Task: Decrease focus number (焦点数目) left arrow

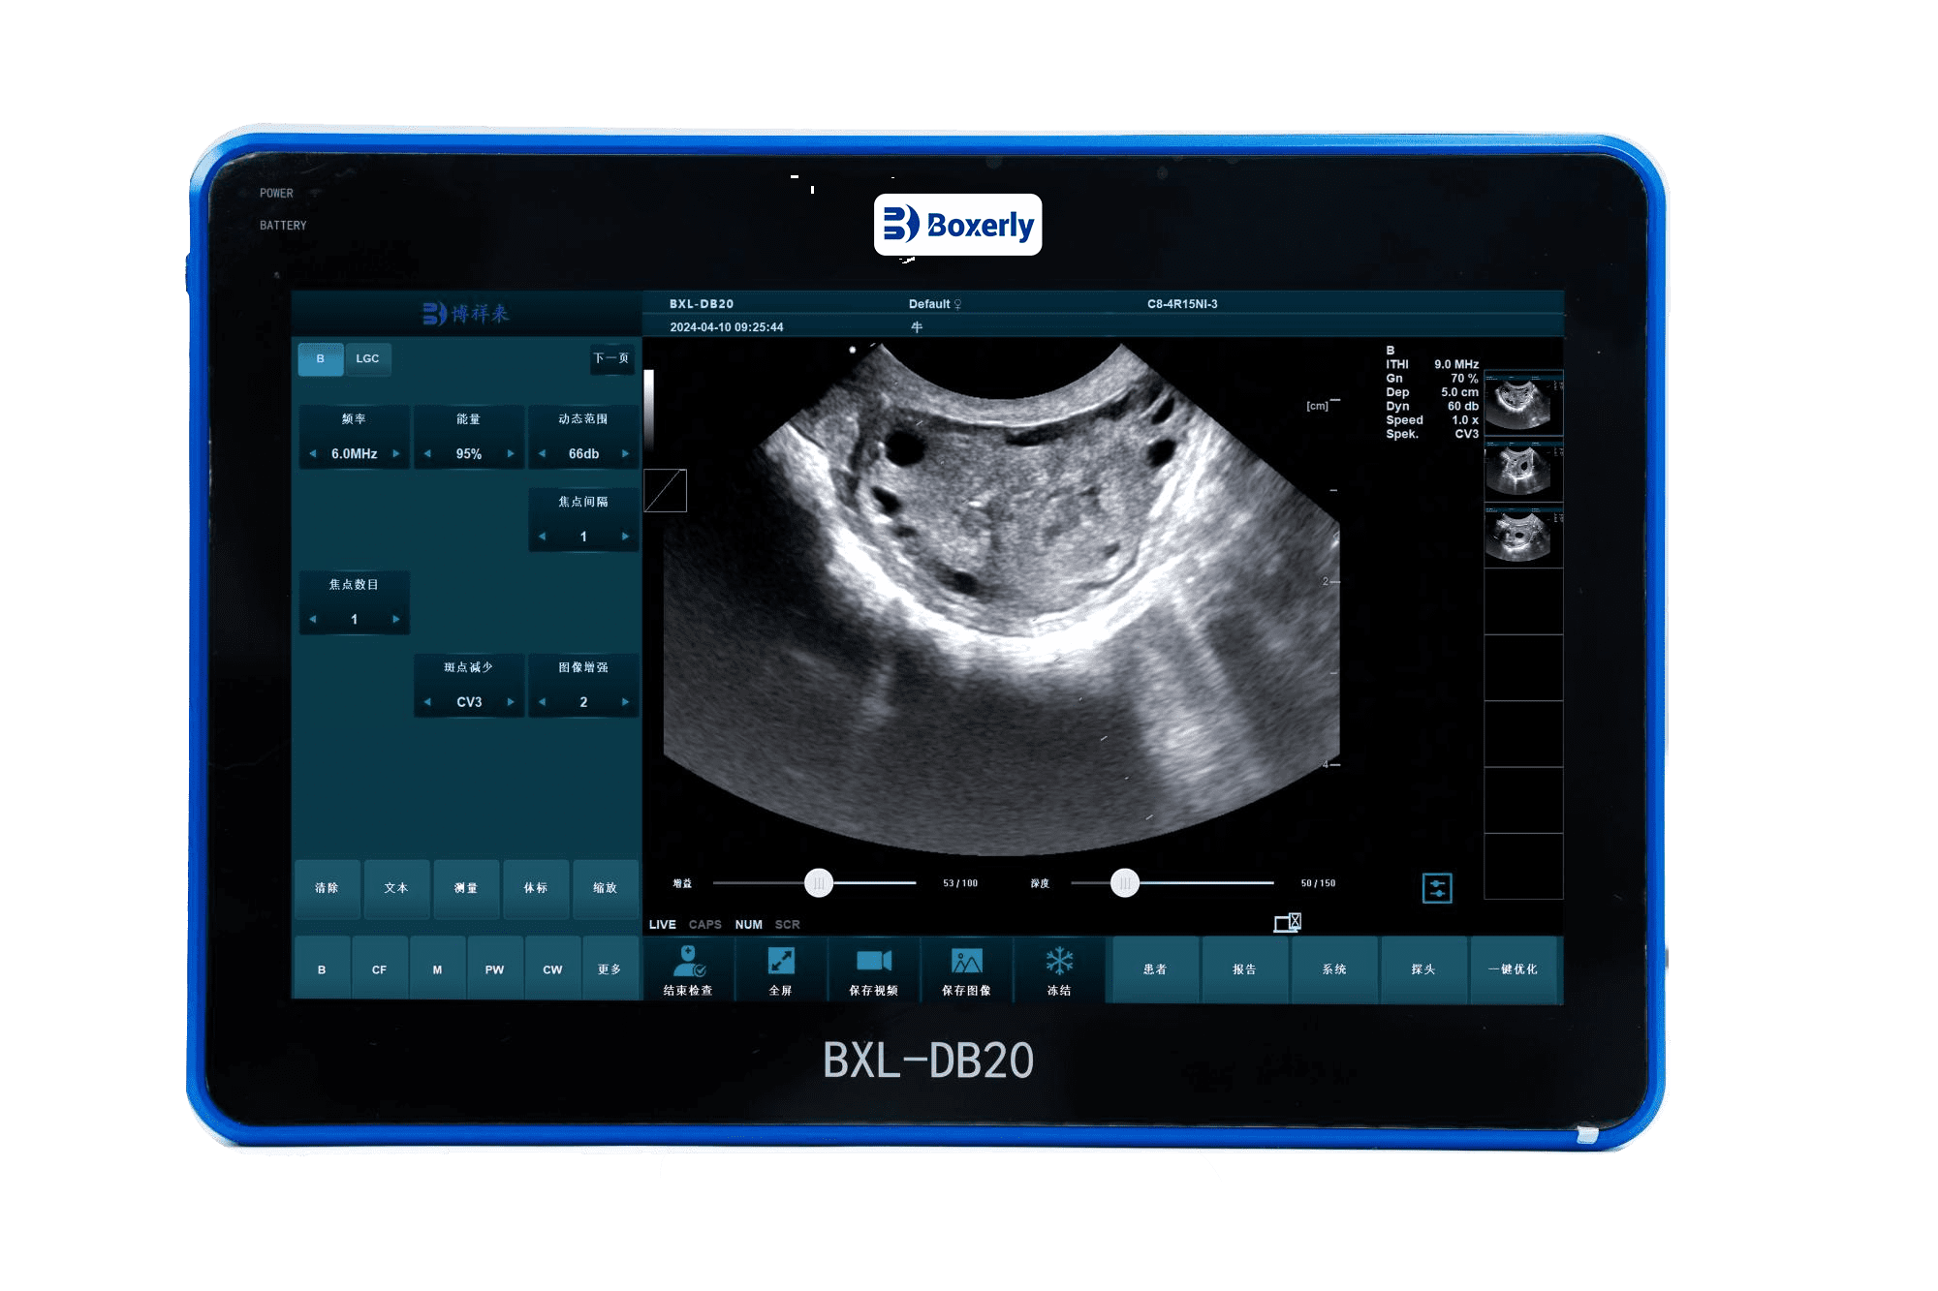Action: pos(313,619)
